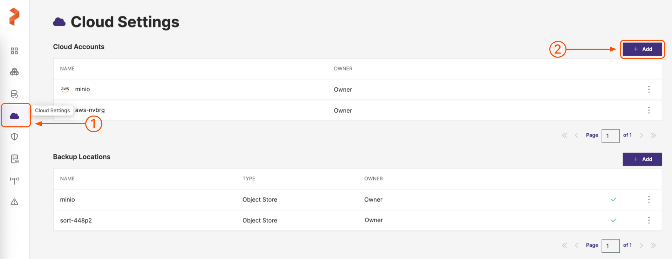The height and width of the screenshot is (259, 672).
Task: Open the options menu for minio backup location
Action: (x=649, y=199)
